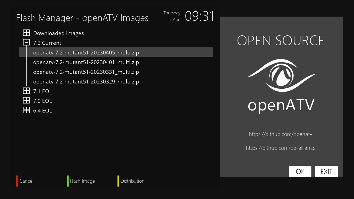Screen dimensions: 354x199
Task: Select the openatv-7.2-mutant51-20230331_multi.zip image
Action: [x=86, y=72]
